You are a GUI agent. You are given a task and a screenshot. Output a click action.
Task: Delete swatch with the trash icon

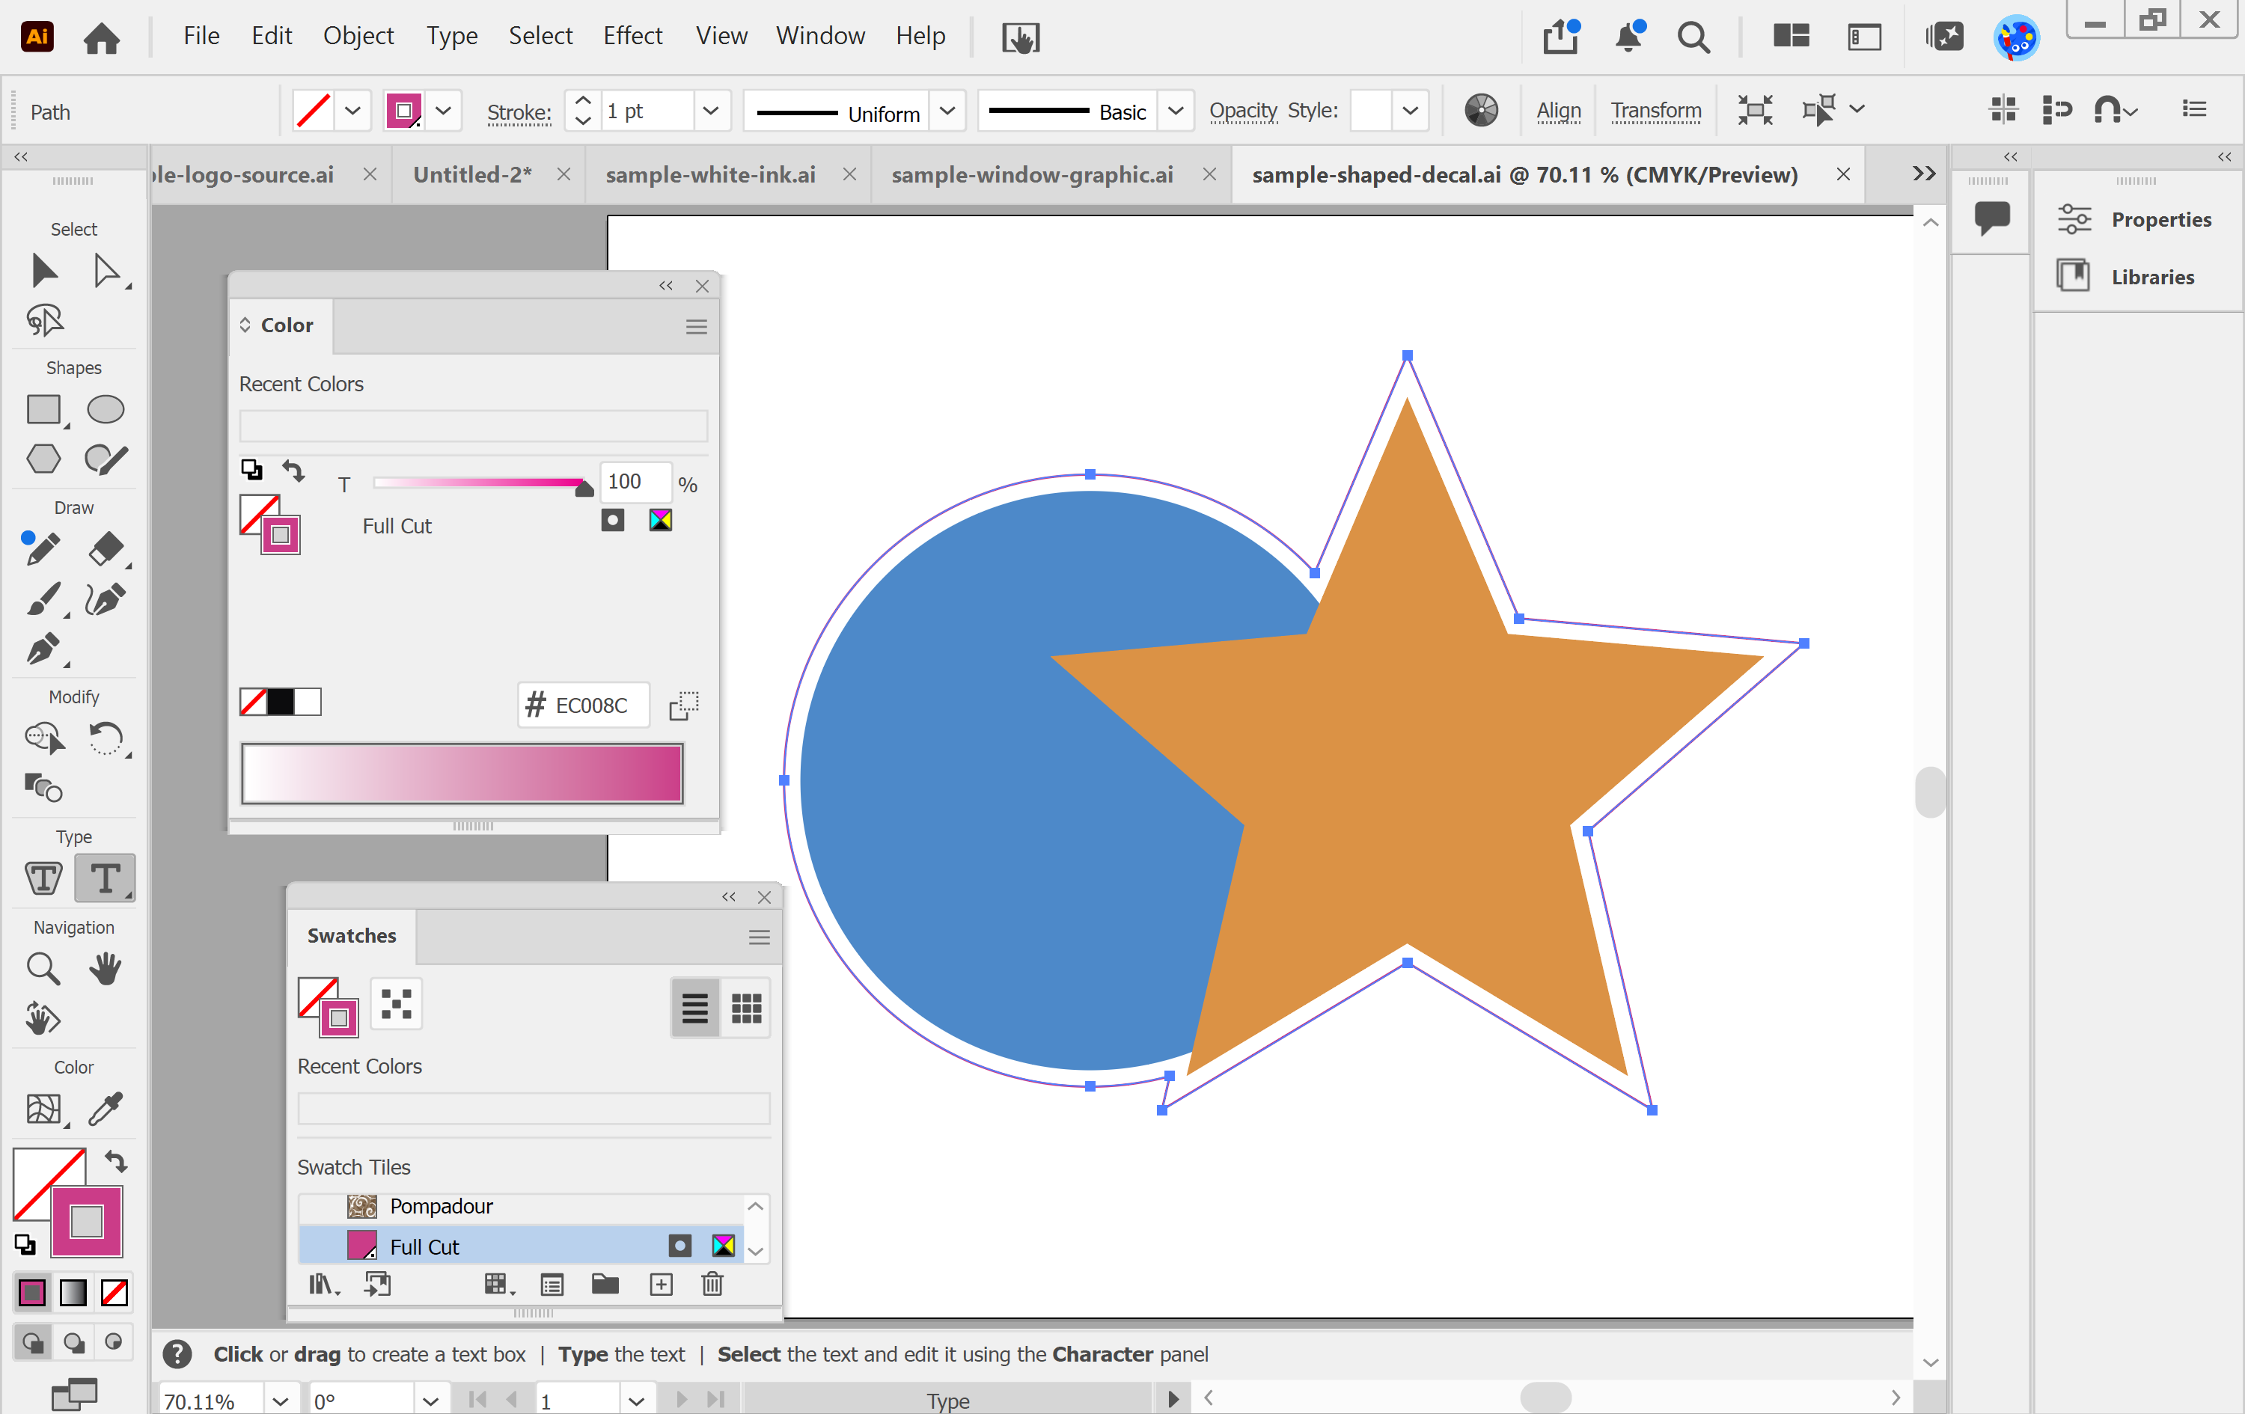(x=712, y=1284)
